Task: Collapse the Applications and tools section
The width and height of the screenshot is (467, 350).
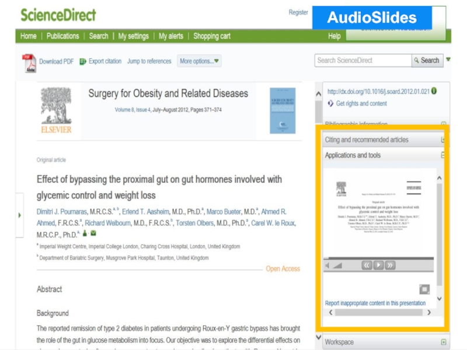Action: (x=442, y=155)
